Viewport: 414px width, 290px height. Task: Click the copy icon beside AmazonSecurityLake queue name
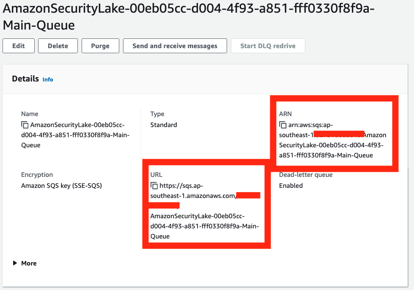(25, 125)
